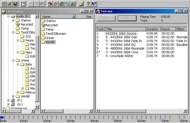The width and height of the screenshot is (190, 123).
Task: Select track '9 - 48000Hz 16bit Resample'
Action: tap(125, 48)
